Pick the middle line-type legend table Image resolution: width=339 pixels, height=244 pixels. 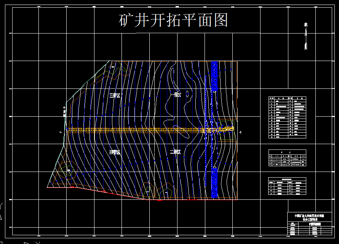click(287, 158)
